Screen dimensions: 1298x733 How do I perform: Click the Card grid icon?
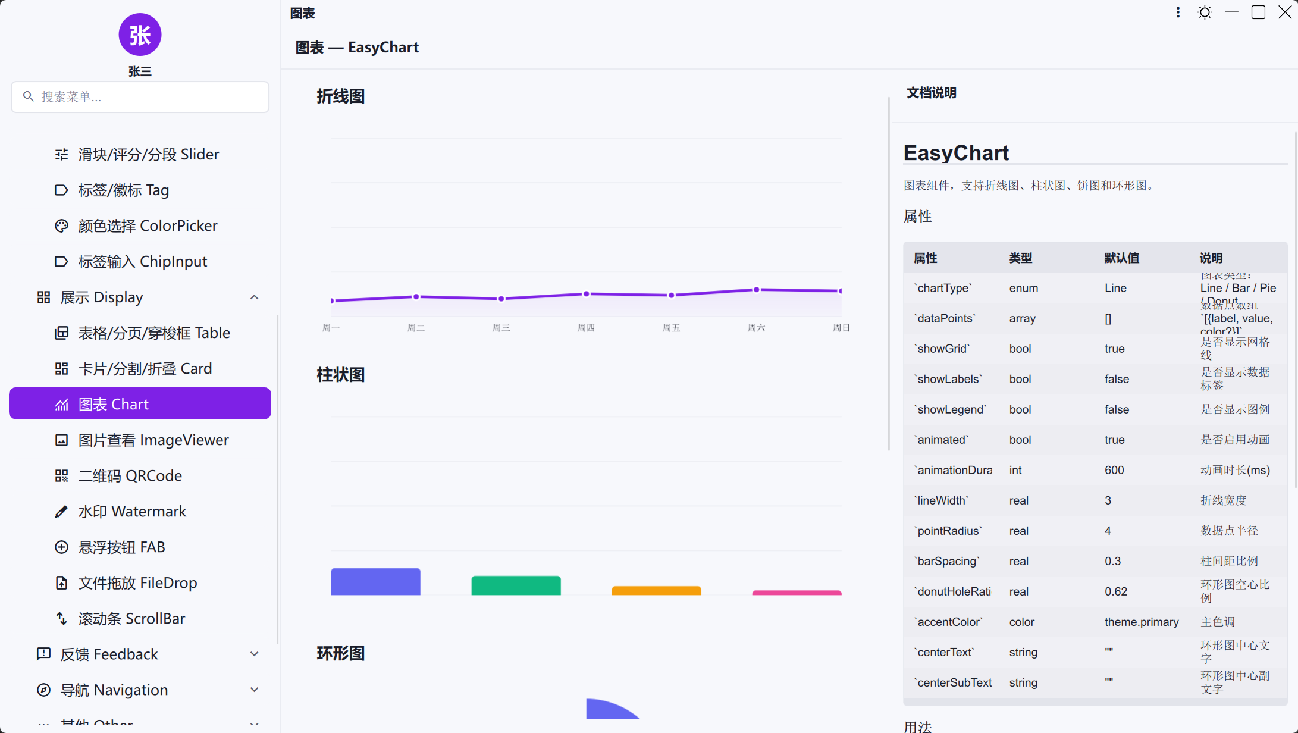click(61, 369)
